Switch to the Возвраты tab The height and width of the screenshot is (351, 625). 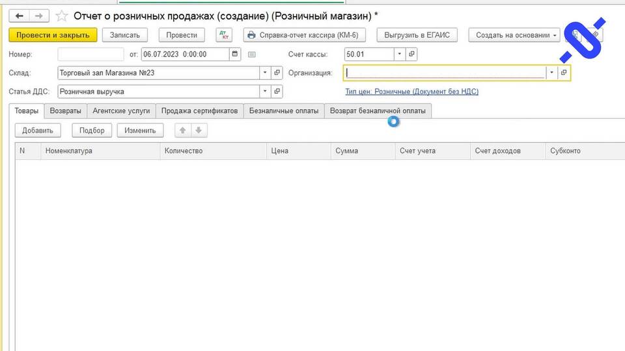66,111
